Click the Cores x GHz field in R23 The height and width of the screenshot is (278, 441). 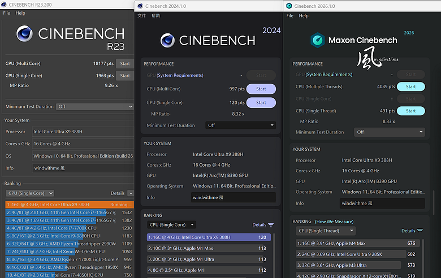(x=83, y=144)
